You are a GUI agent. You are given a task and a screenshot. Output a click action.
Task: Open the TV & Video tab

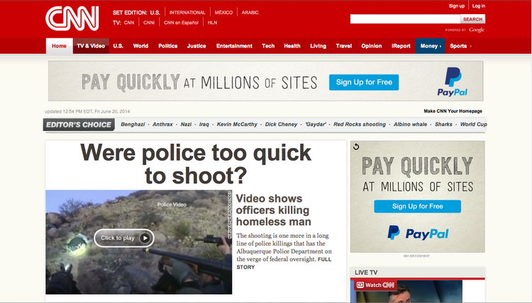[x=90, y=46]
